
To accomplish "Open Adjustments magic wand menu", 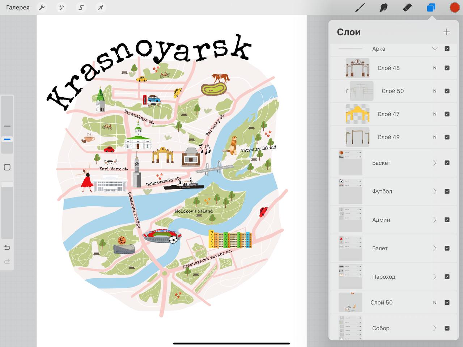I will (x=62, y=7).
